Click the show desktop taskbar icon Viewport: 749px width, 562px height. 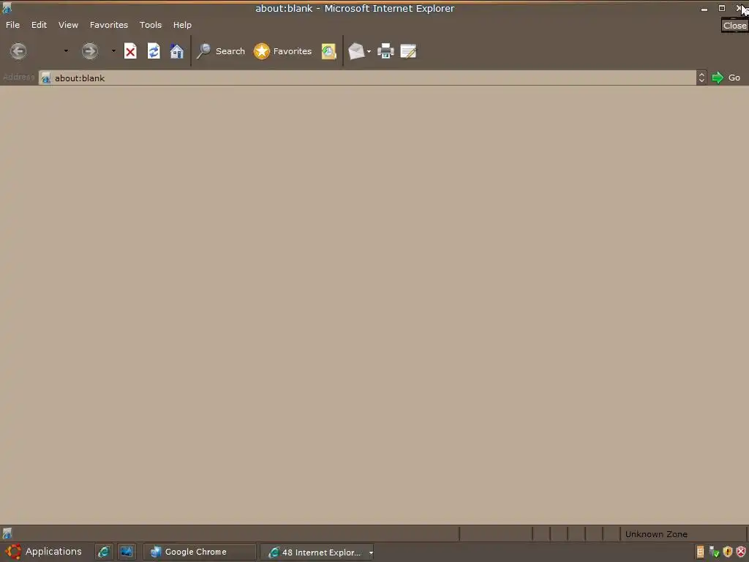pyautogui.click(x=127, y=552)
